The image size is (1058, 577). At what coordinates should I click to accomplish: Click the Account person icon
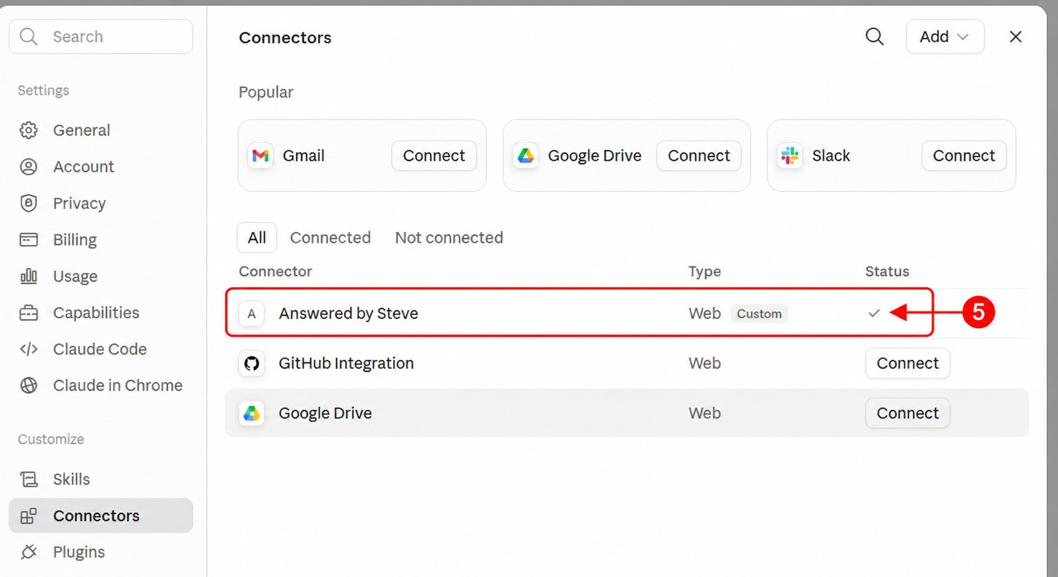pyautogui.click(x=29, y=167)
